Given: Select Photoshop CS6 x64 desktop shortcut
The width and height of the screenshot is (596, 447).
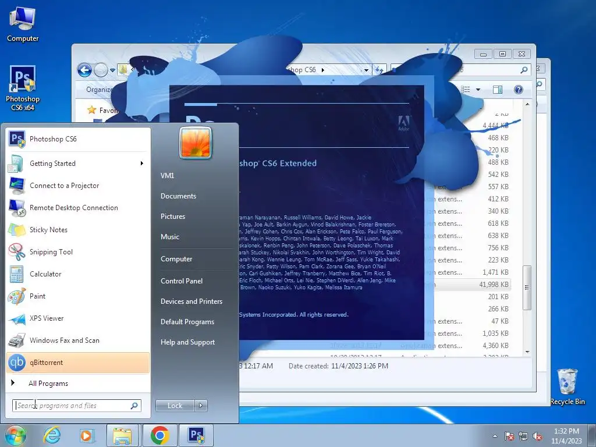Looking at the screenshot, I should 23,88.
